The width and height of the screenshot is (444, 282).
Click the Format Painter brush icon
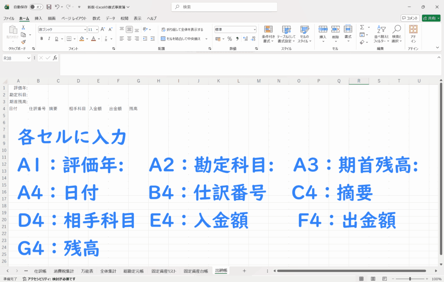[x=23, y=42]
